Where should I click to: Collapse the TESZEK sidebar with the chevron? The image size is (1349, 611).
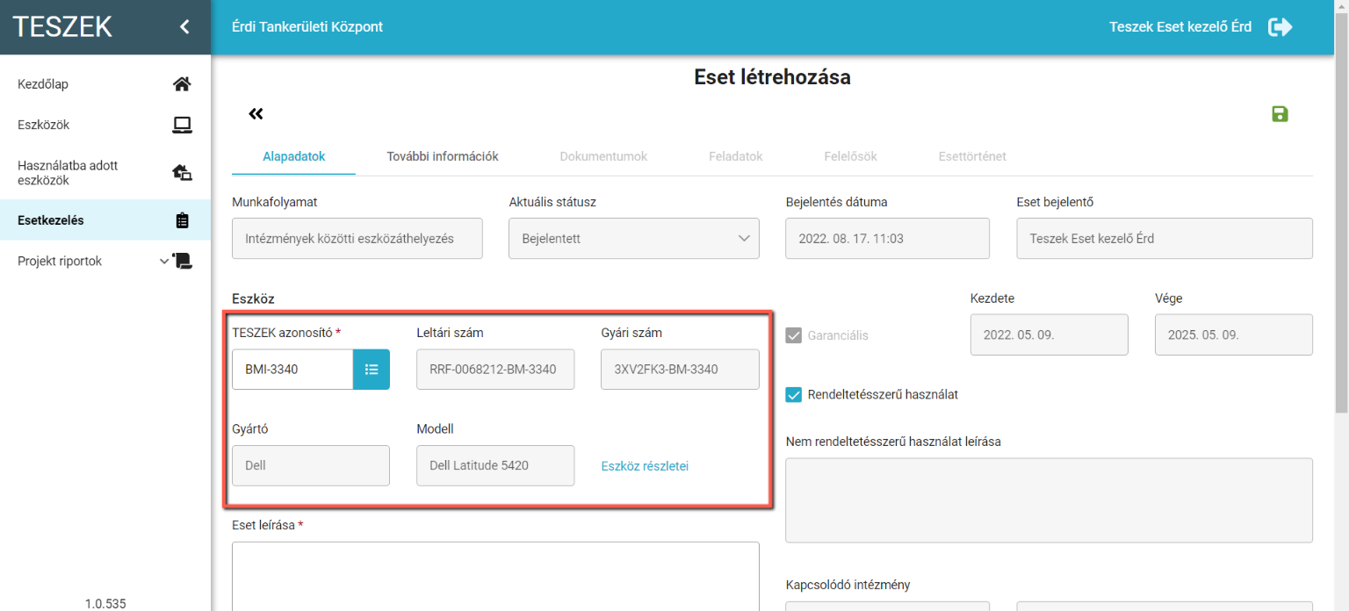[184, 26]
